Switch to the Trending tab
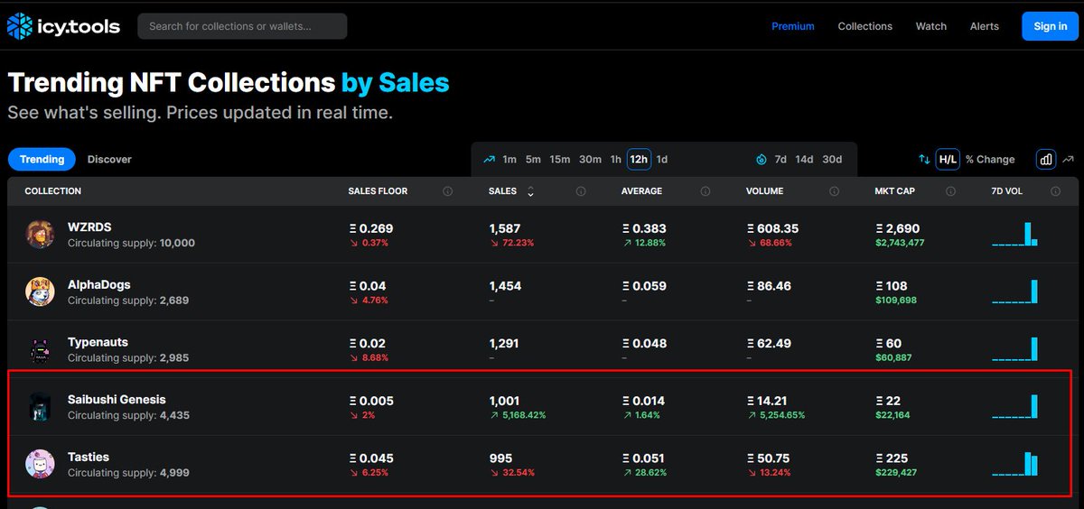The width and height of the screenshot is (1084, 509). coord(42,159)
